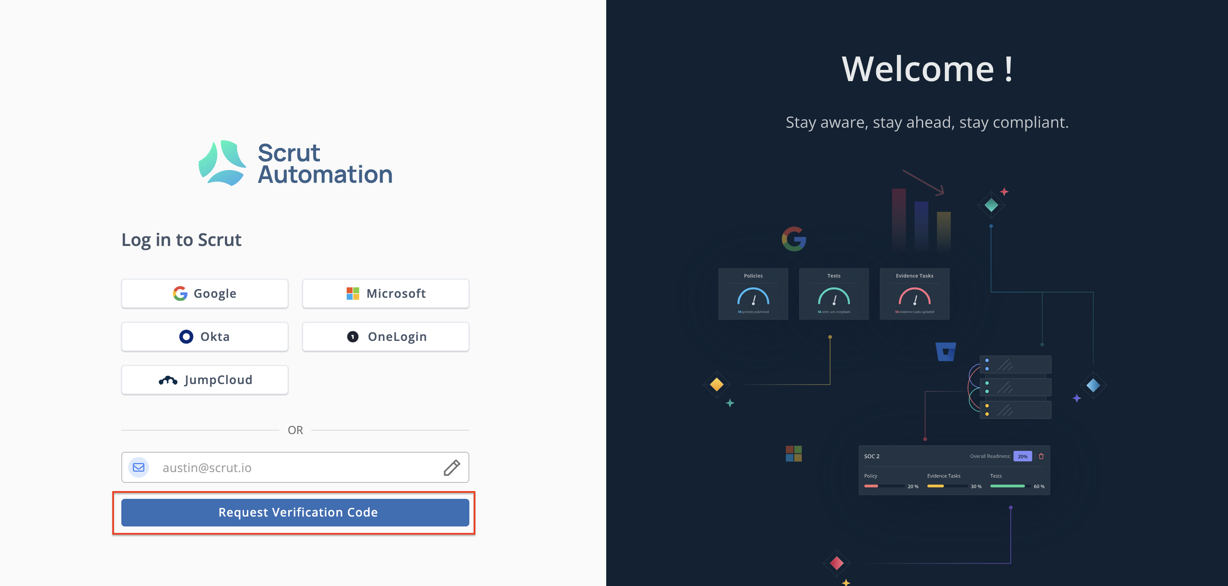Sign in with Microsoft
Image resolution: width=1228 pixels, height=586 pixels.
coord(385,293)
